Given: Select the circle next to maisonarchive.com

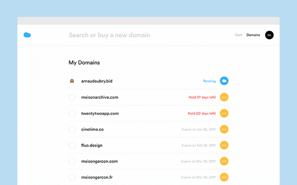Looking at the screenshot, I should tap(72, 97).
